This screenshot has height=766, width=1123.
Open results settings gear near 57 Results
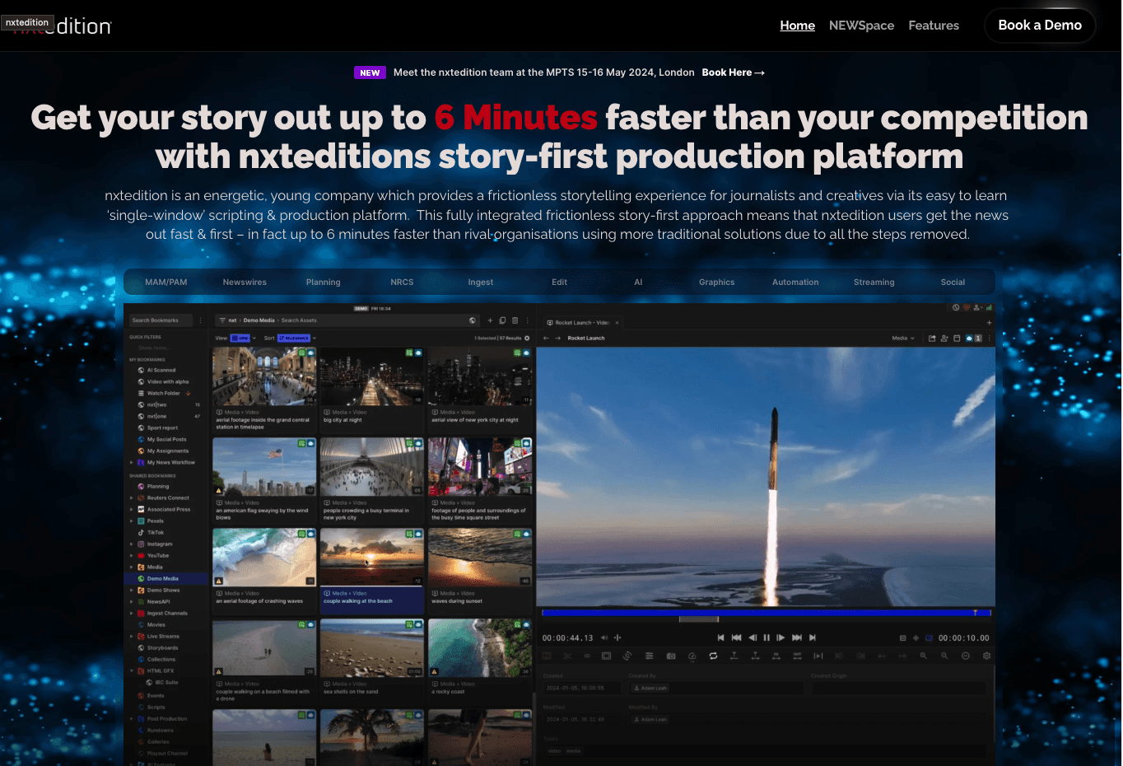(527, 338)
